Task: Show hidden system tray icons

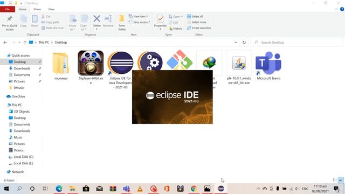Action: (258, 189)
